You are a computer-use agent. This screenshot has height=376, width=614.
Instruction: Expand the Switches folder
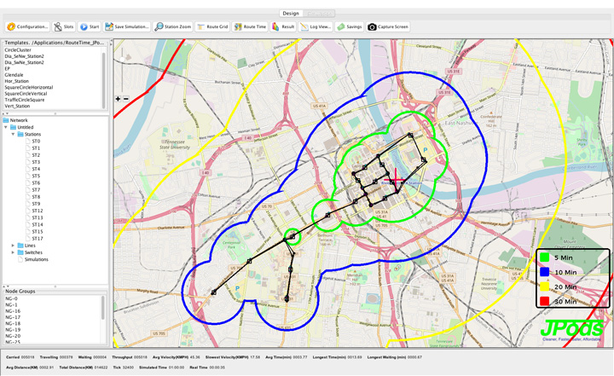13,252
